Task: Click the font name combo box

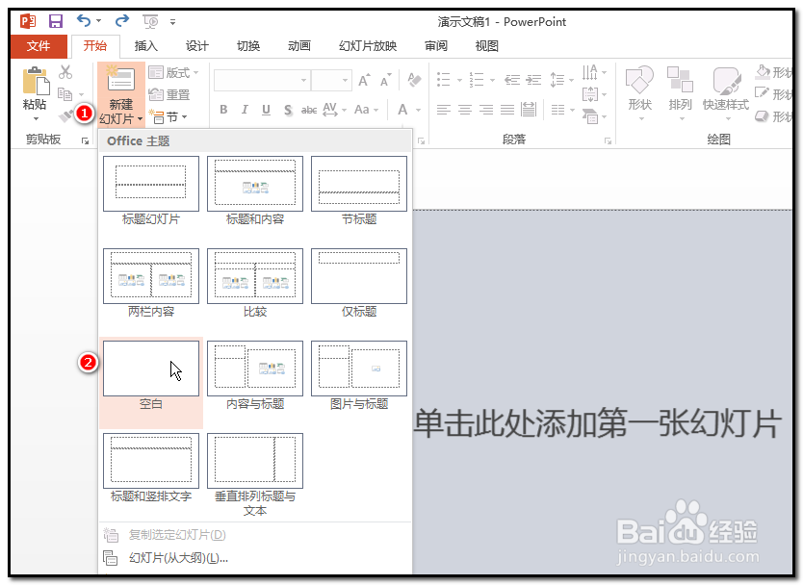Action: (261, 81)
